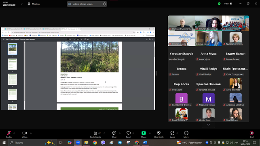The height and width of the screenshot is (146, 260).
Task: Open the Apps icon in Zoom toolbar
Action: point(172,133)
